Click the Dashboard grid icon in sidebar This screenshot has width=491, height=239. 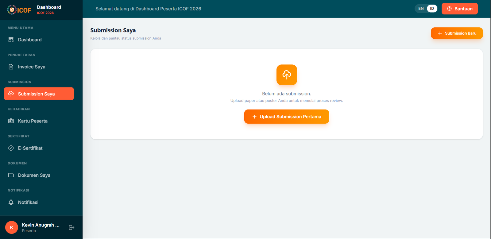pyautogui.click(x=11, y=40)
